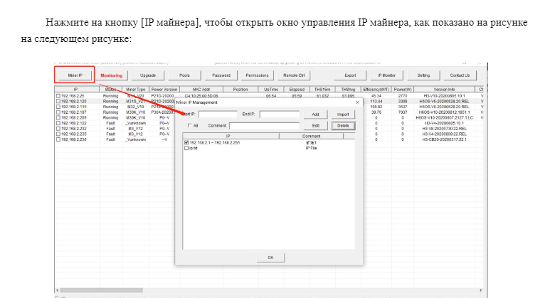Open the Pools button
Image resolution: width=555 pixels, height=298 pixels.
[184, 75]
